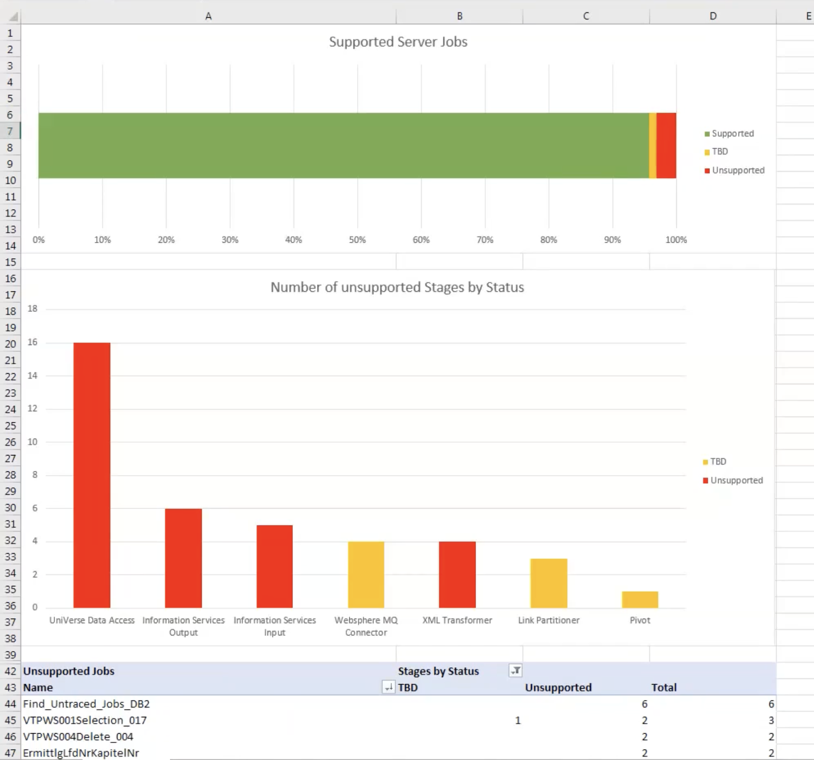This screenshot has width=814, height=760.
Task: Click the green Supported legend marker
Action: tap(707, 134)
